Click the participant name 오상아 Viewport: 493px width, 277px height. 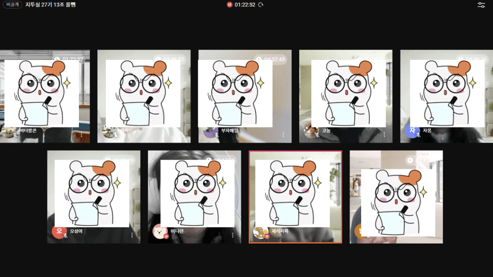click(76, 231)
